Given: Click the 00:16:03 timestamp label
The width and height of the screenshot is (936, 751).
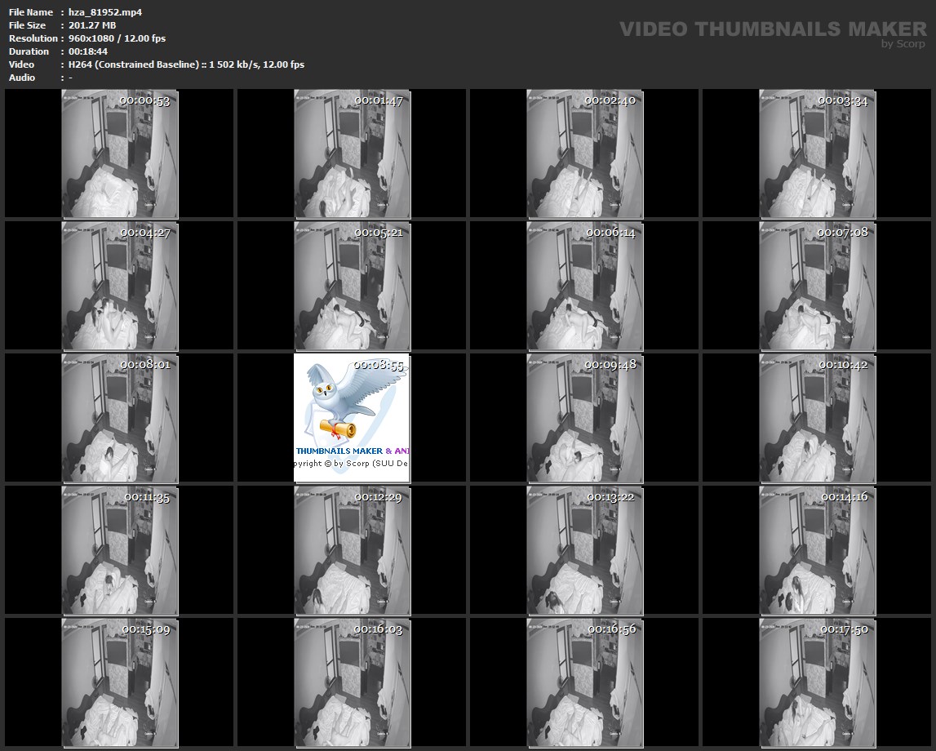Looking at the screenshot, I should (379, 630).
